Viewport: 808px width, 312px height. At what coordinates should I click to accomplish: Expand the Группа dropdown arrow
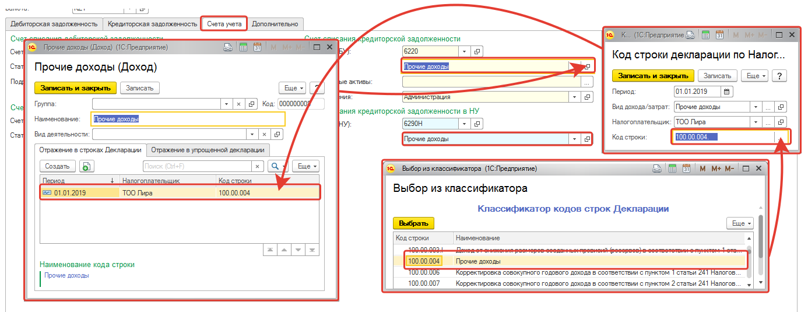tap(226, 104)
